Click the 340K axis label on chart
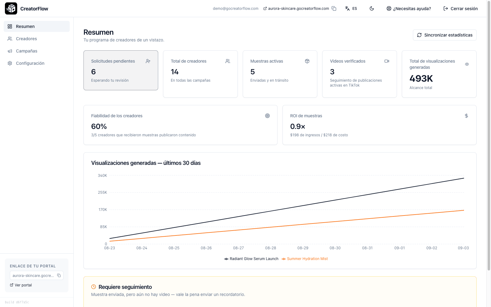The image size is (491, 307). pyautogui.click(x=102, y=176)
